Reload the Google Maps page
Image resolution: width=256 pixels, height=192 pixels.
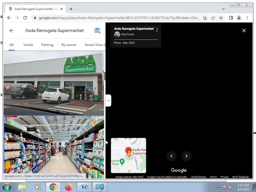coord(25,18)
